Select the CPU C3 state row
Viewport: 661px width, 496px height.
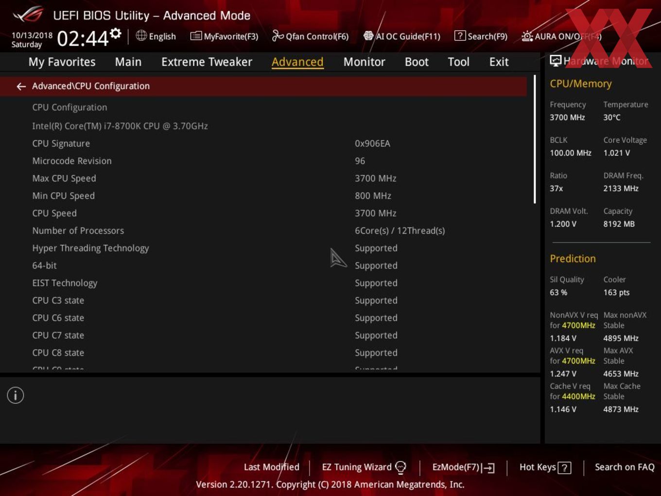coord(263,301)
